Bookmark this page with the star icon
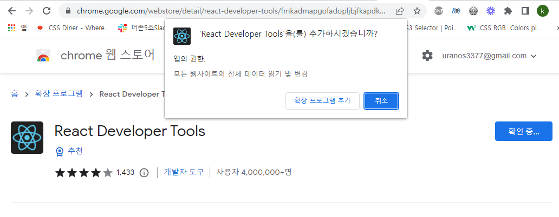This screenshot has height=217, width=559. [x=417, y=11]
